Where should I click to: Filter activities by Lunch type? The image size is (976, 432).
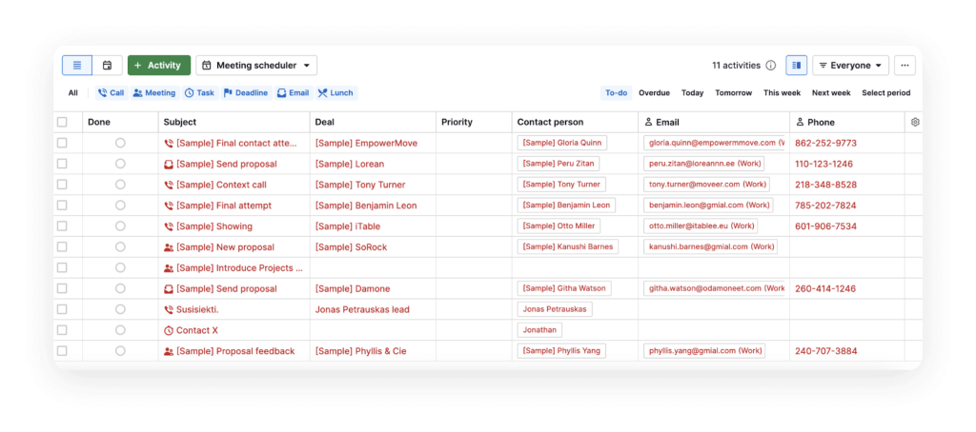coord(336,93)
